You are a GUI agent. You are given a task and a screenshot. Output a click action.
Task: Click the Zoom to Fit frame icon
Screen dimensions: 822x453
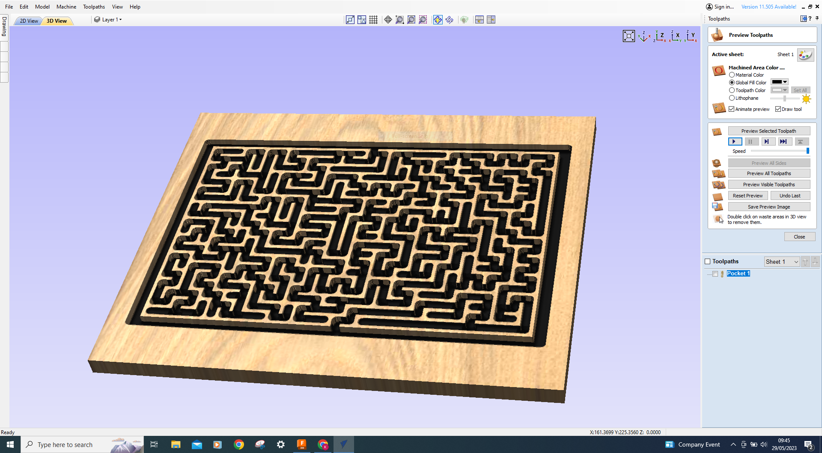(x=628, y=36)
